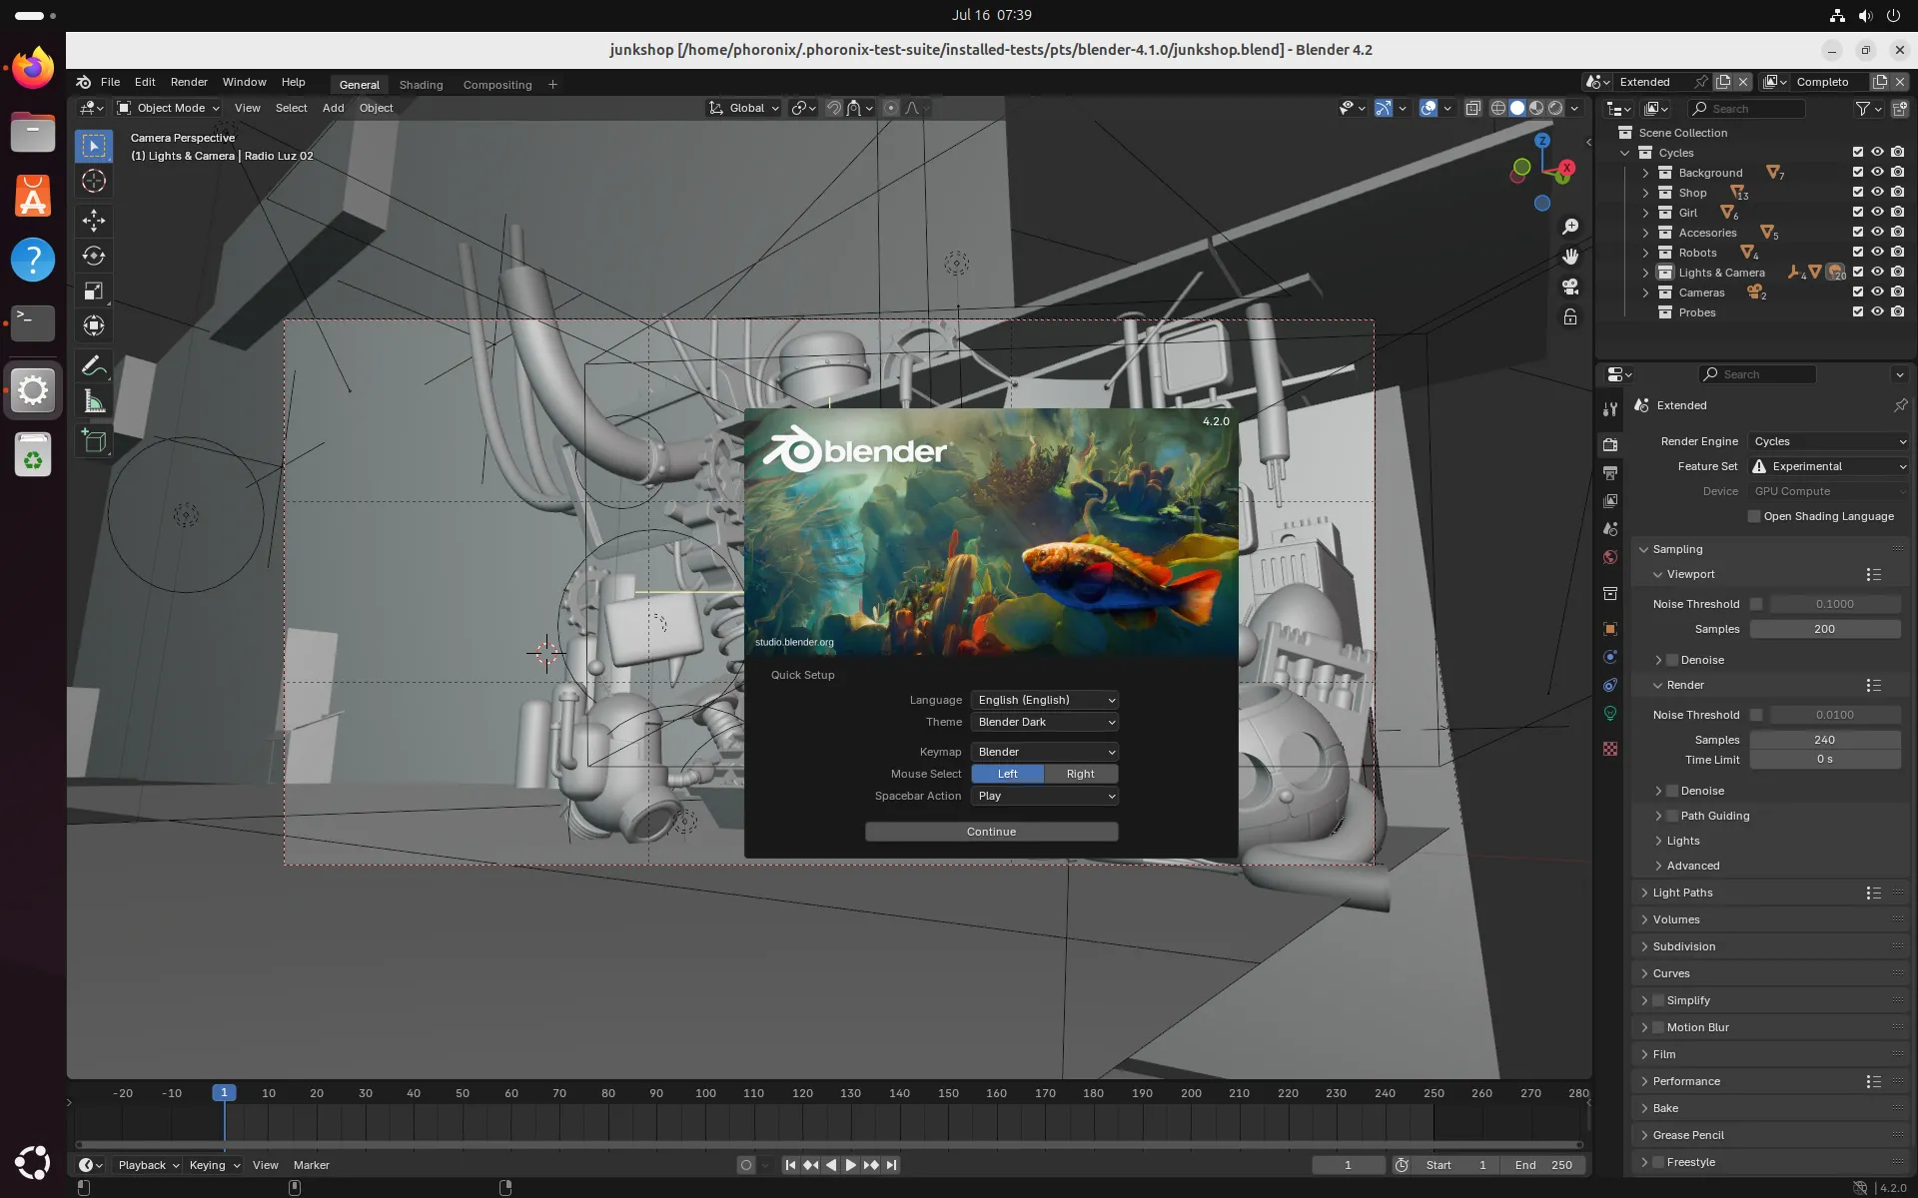Hide the Girl collection eye icon

[x=1878, y=213]
